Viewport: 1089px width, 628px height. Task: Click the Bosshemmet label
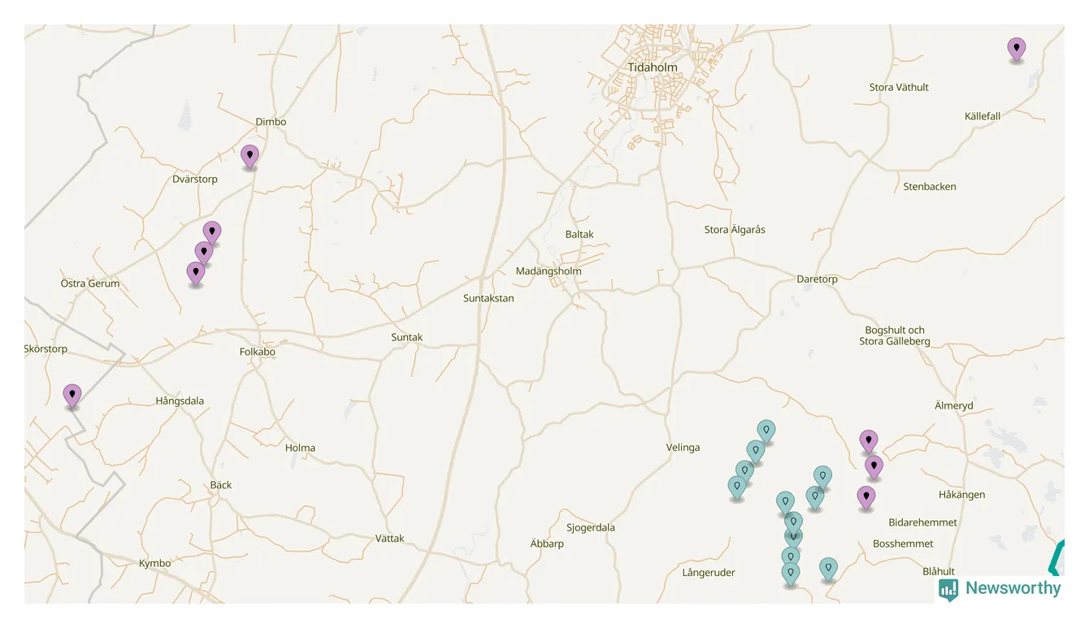[903, 544]
